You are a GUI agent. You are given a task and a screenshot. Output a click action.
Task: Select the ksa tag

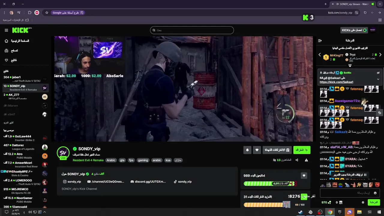pyautogui.click(x=168, y=160)
